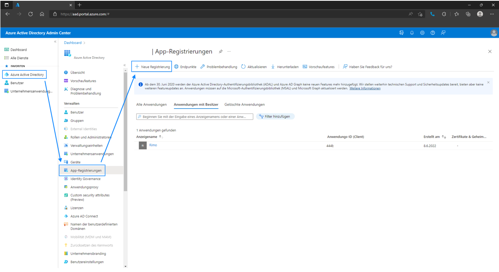Click the browser refresh button
Image resolution: width=499 pixels, height=272 pixels.
point(31,14)
